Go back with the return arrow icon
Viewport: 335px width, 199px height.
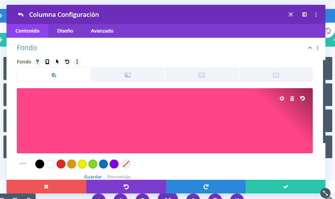coord(21,14)
